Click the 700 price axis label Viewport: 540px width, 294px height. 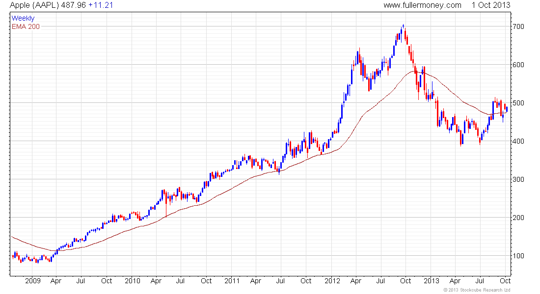coord(518,26)
